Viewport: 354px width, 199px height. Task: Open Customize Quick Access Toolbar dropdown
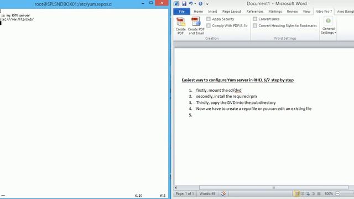(207, 4)
